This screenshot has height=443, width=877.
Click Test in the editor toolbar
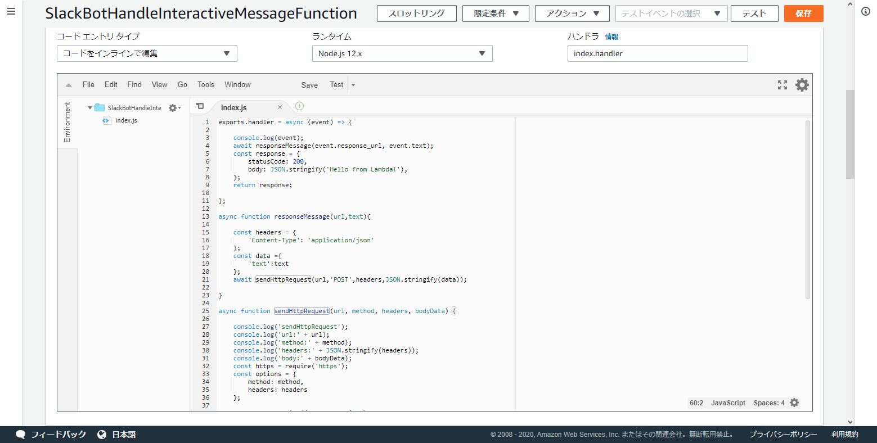pyautogui.click(x=336, y=85)
